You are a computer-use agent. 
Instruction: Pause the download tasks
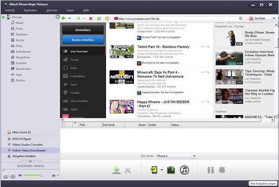211,170
